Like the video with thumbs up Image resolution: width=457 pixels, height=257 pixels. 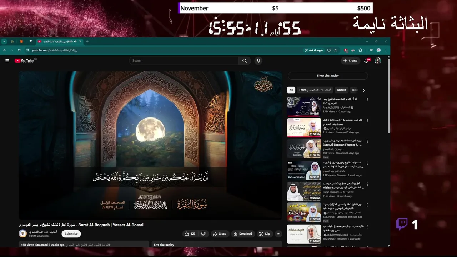point(190,234)
